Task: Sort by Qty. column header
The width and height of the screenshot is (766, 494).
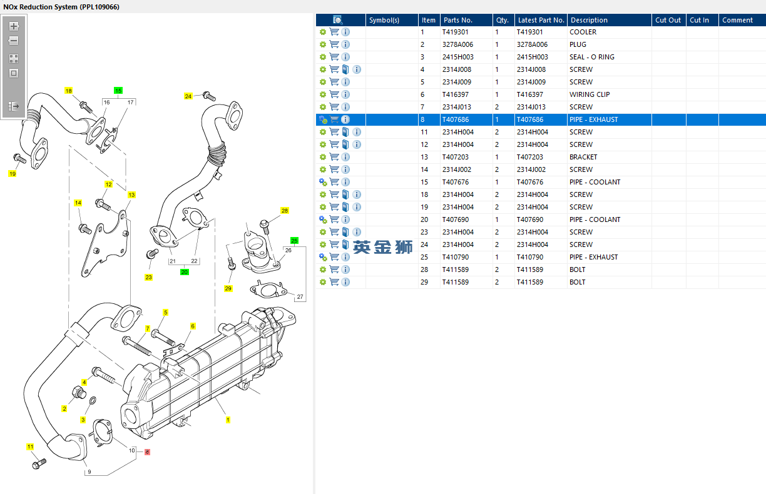Action: (x=503, y=20)
